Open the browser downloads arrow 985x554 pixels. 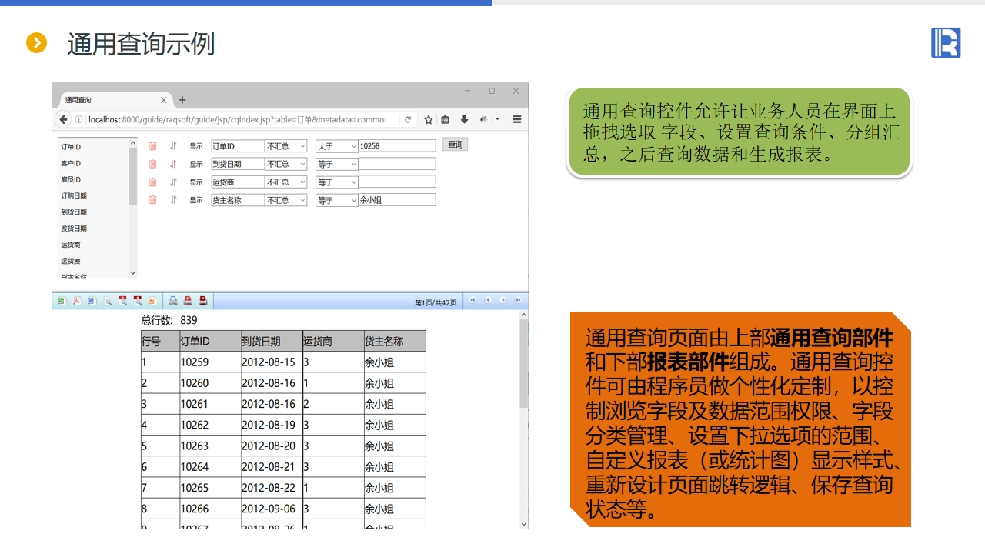tap(464, 119)
